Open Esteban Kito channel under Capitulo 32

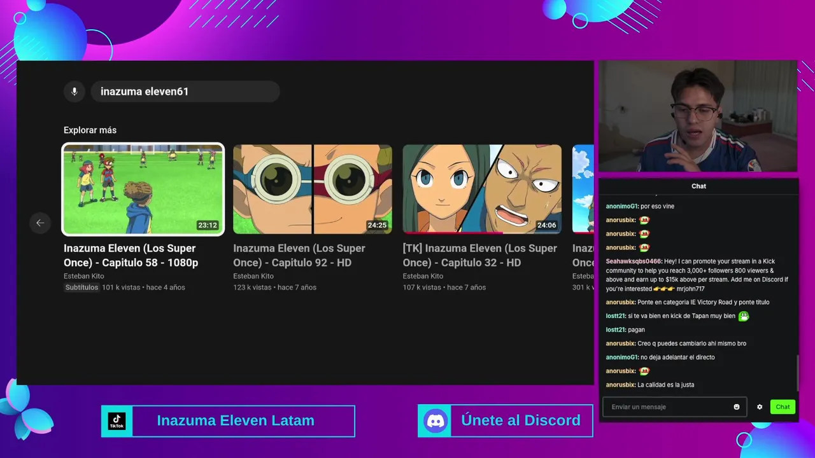coord(423,276)
